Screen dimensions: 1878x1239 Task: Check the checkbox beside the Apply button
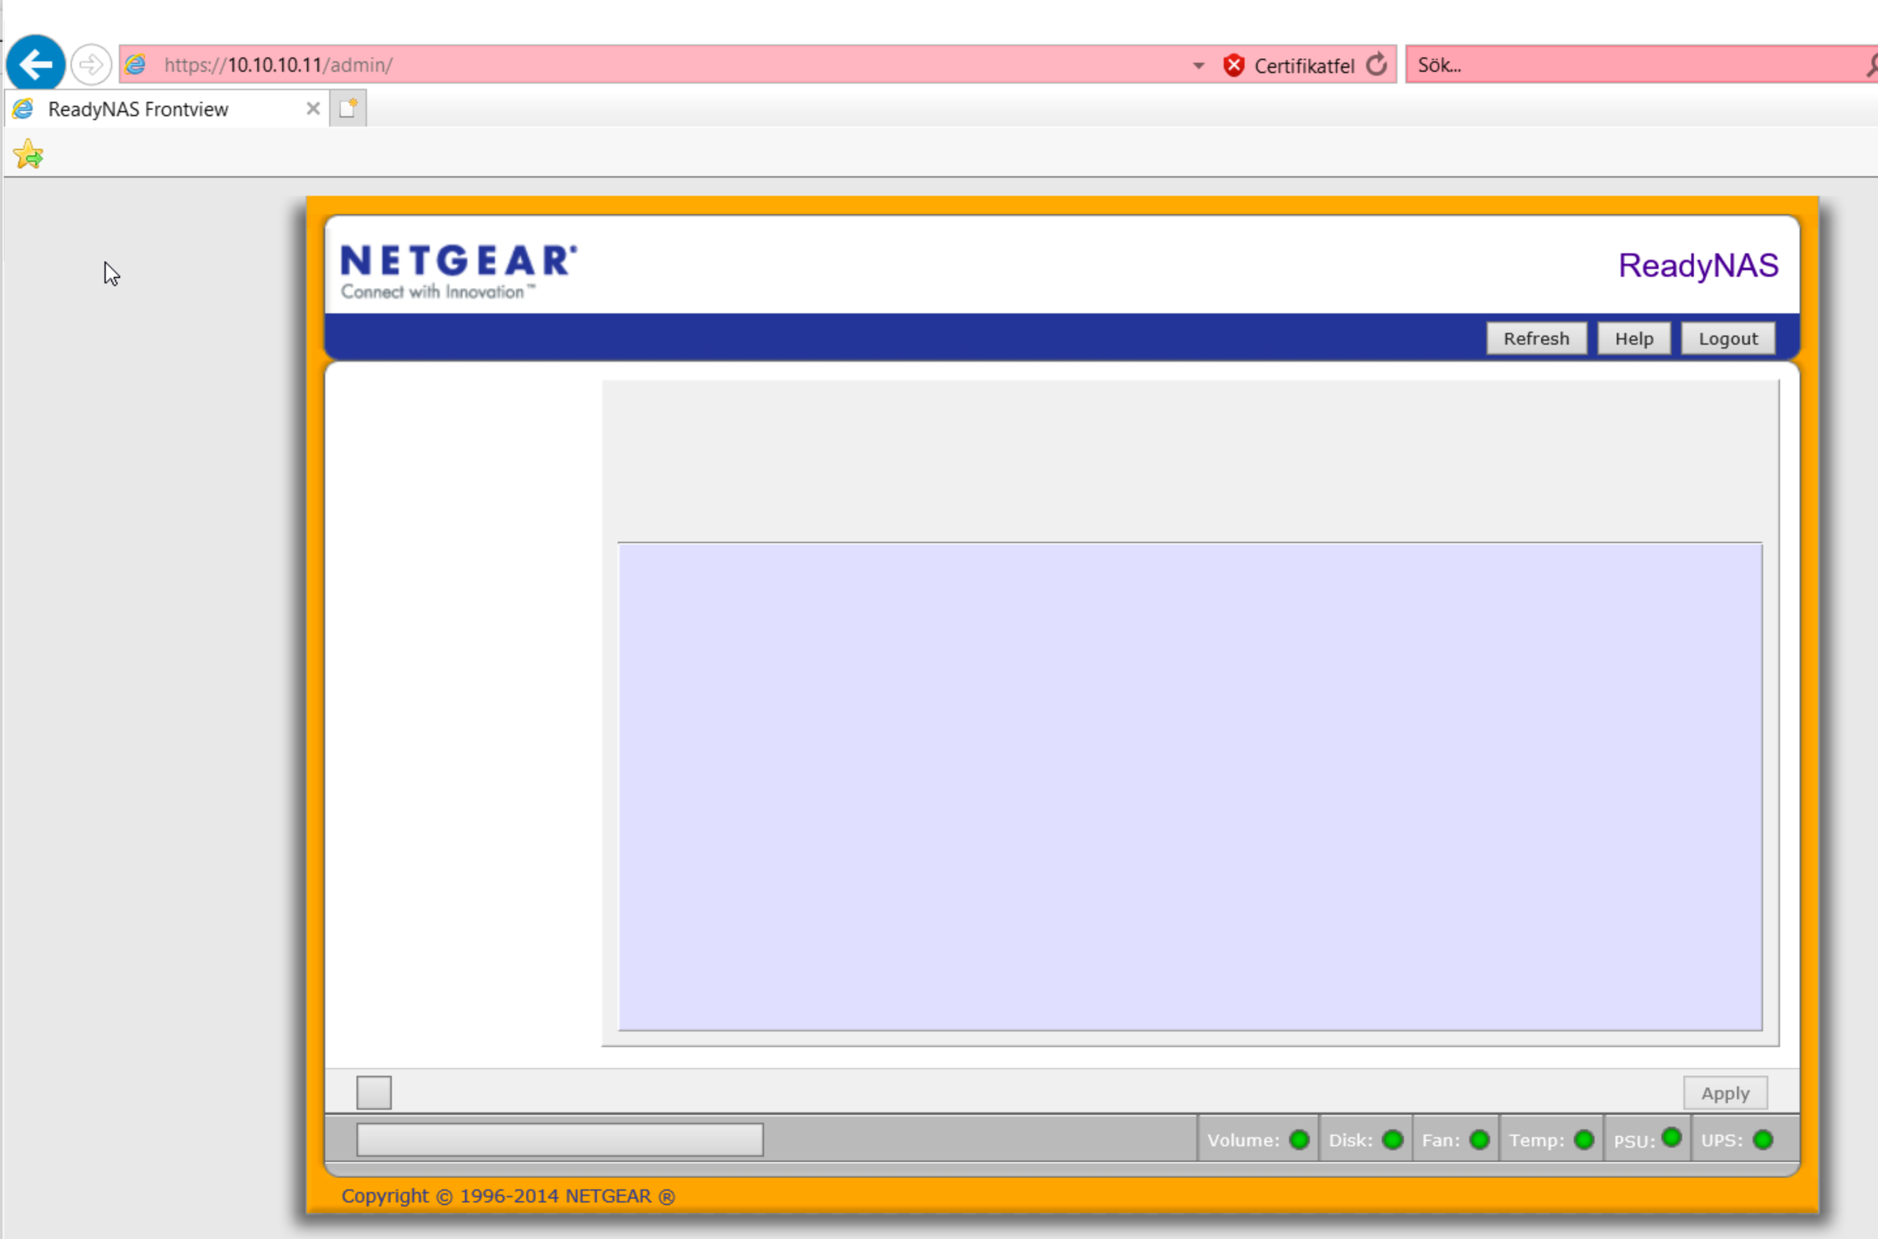373,1091
